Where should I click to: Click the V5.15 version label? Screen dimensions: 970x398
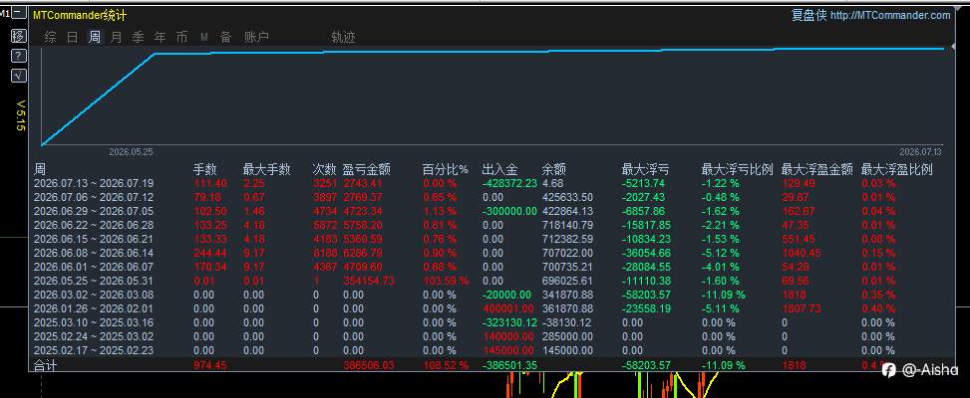click(x=20, y=115)
